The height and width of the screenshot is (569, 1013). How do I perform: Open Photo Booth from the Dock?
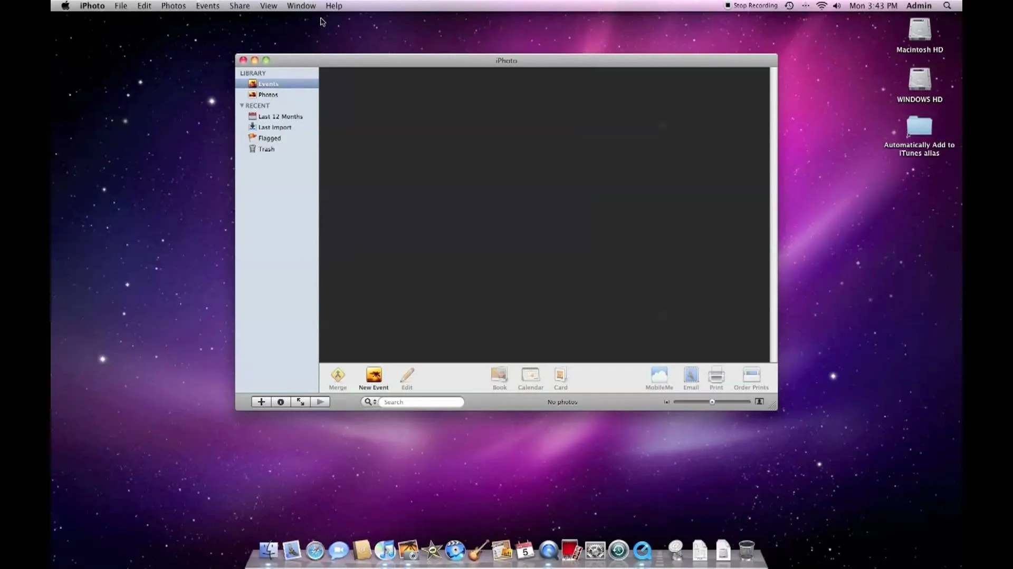pos(572,551)
